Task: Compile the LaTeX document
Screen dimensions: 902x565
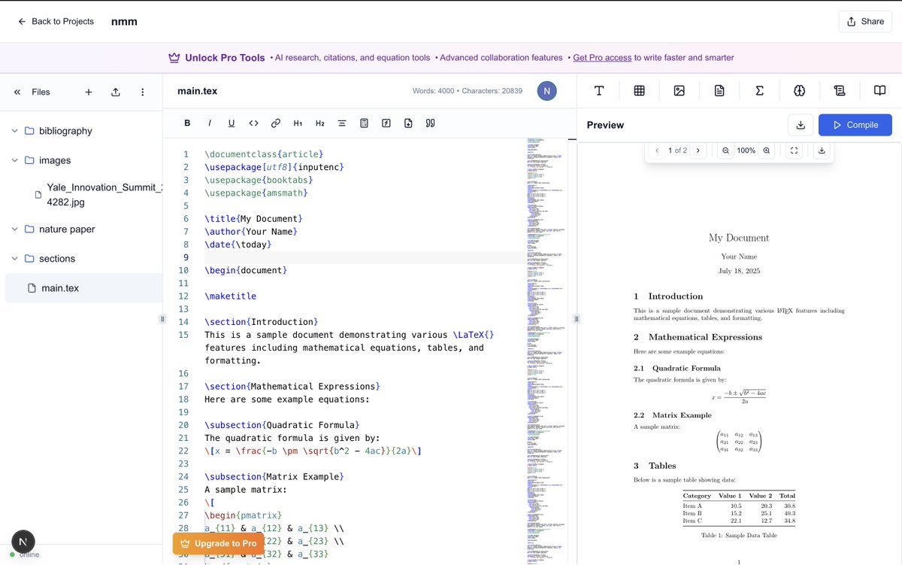Action: (x=855, y=125)
